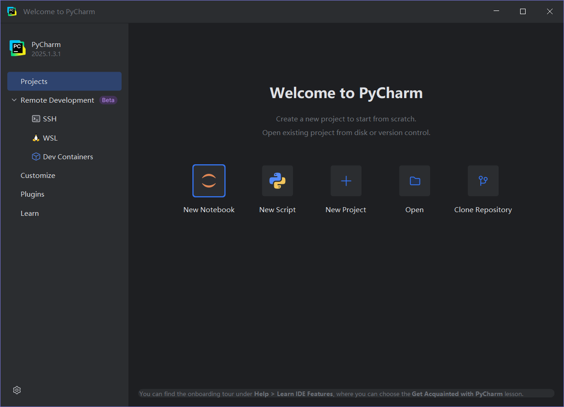Select the Projects tab
Image resolution: width=564 pixels, height=407 pixels.
64,81
